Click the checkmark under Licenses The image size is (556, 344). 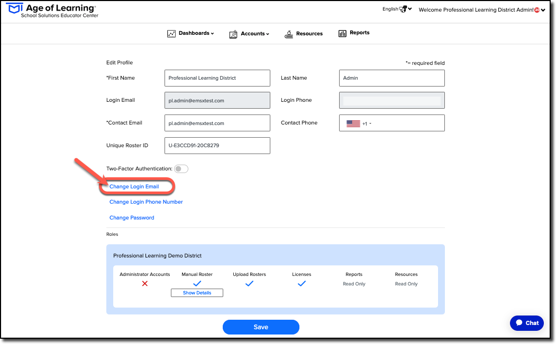tap(302, 283)
